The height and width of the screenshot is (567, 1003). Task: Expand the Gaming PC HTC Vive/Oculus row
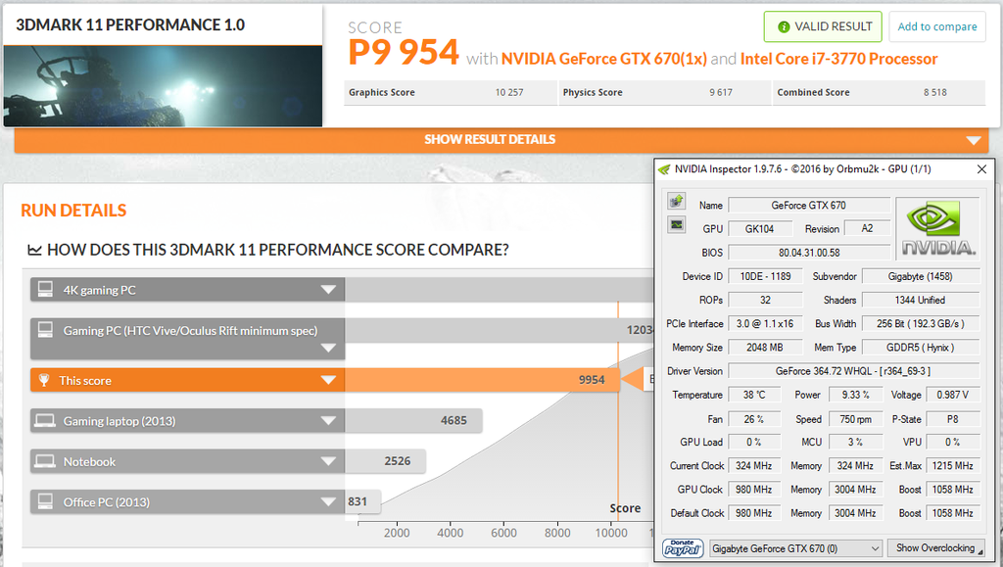[x=328, y=348]
